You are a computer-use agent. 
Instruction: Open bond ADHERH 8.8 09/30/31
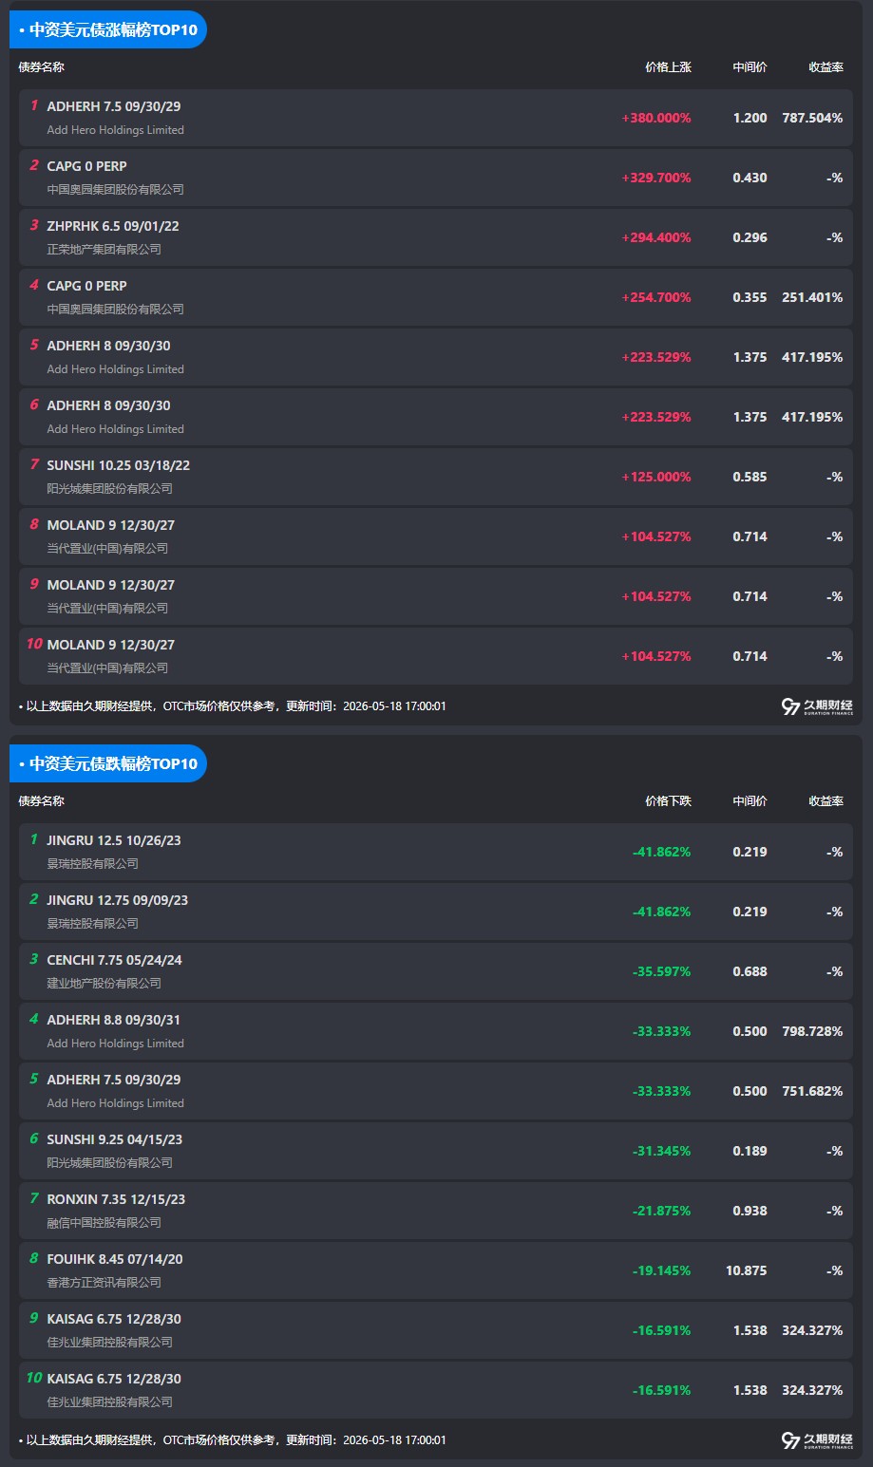pyautogui.click(x=113, y=1020)
